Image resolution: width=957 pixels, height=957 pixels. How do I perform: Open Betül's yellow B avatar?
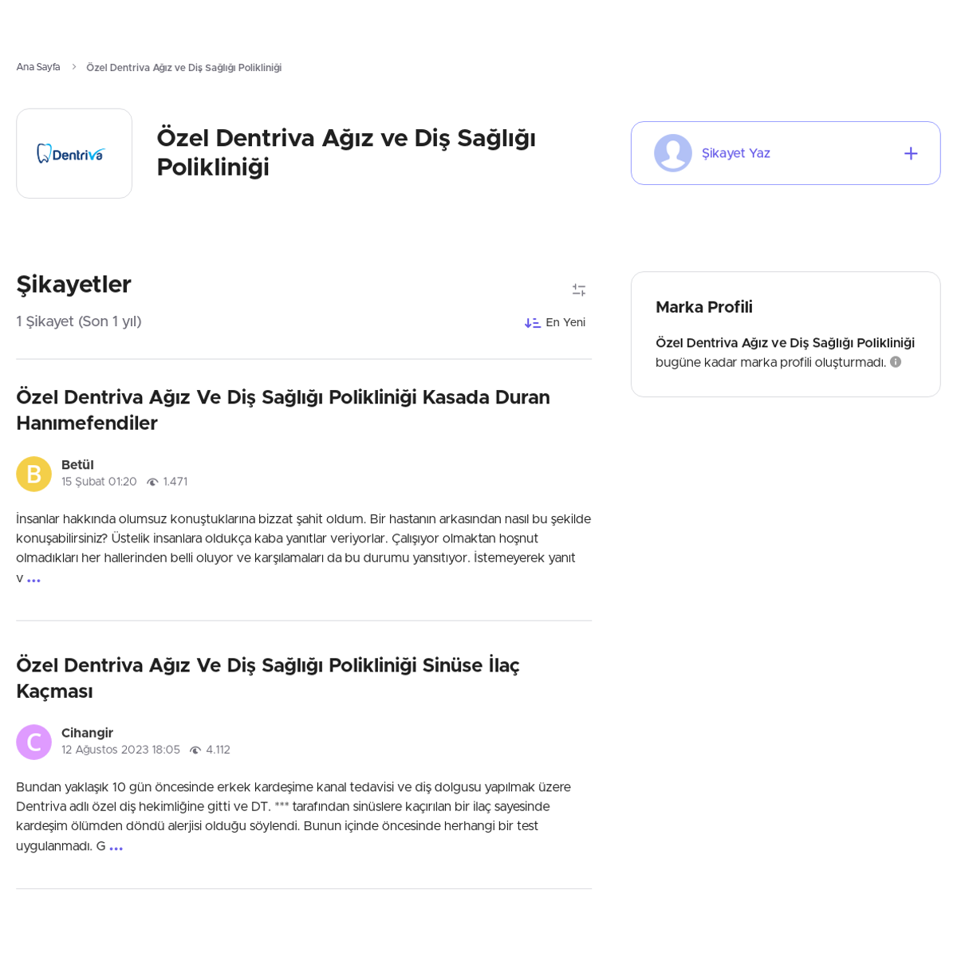coord(33,474)
